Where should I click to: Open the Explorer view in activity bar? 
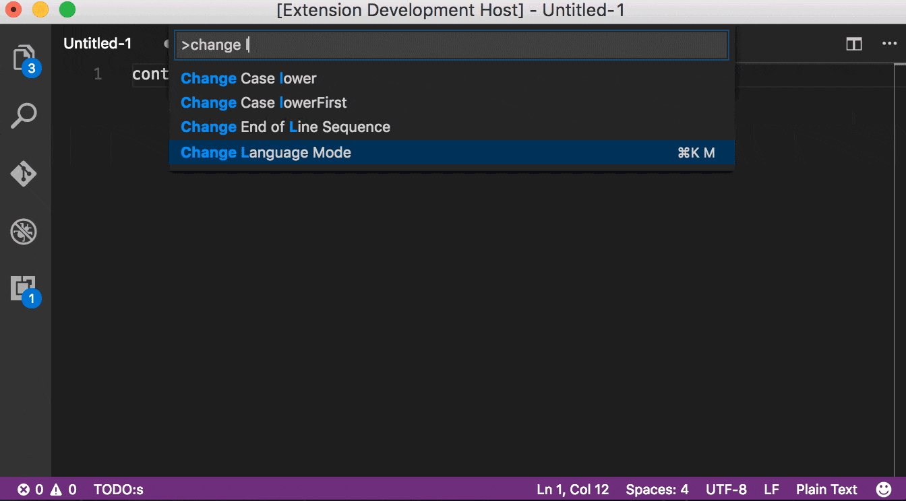point(24,58)
